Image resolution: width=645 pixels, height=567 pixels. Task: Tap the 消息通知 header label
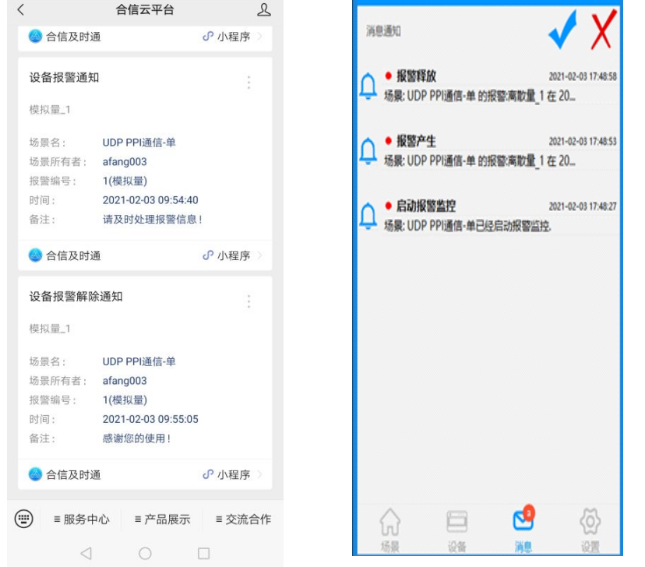pos(383,31)
